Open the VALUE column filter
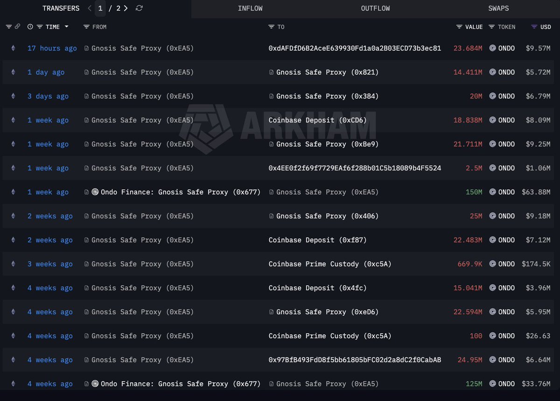Viewport: 560px width, 401px height. [460, 27]
